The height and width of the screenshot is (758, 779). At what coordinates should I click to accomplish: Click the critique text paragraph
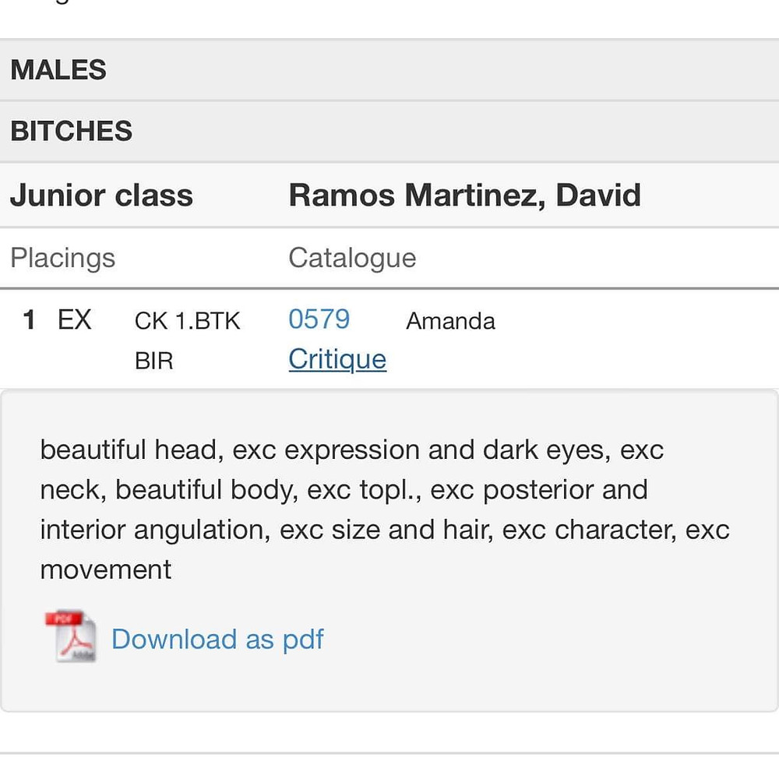point(385,509)
